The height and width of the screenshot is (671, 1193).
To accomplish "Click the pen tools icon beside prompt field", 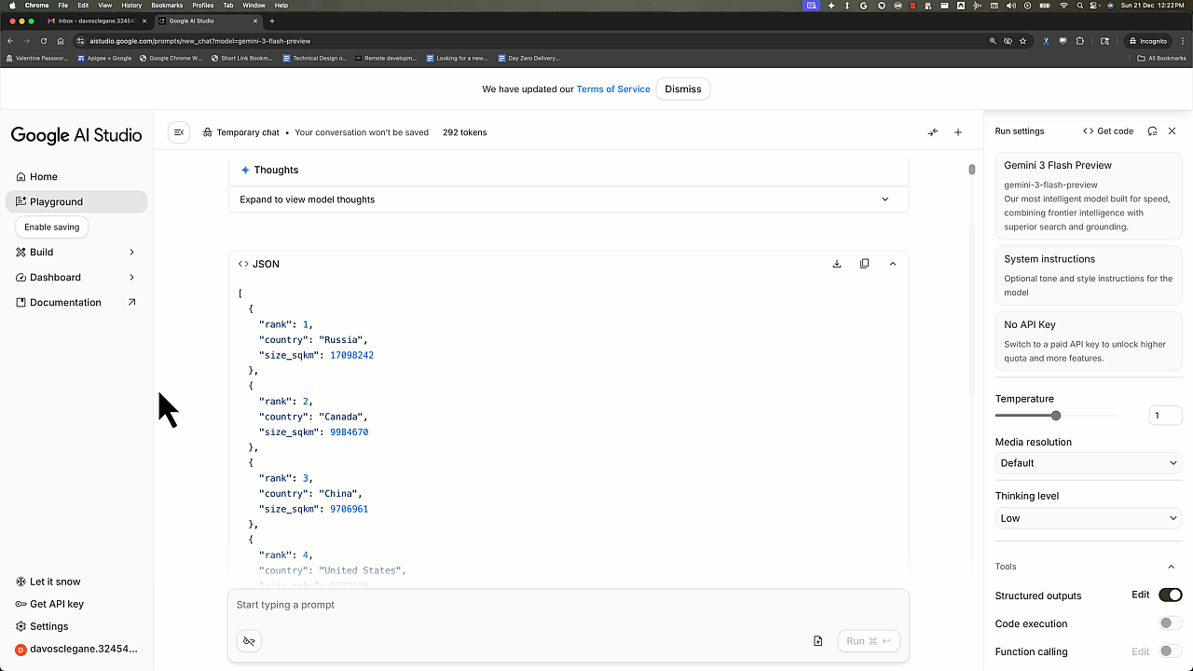I will pos(248,640).
